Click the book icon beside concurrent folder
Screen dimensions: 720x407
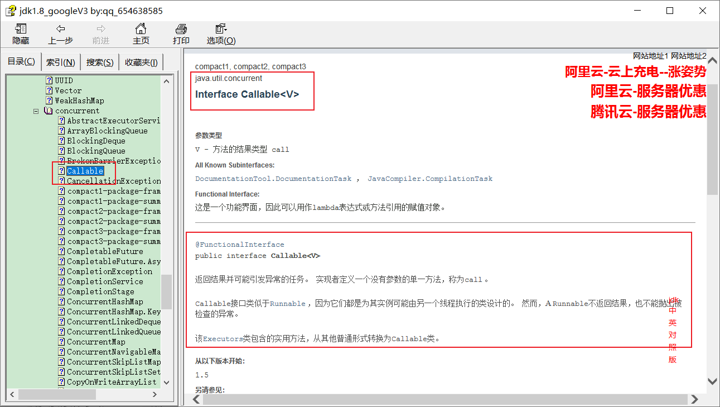48,111
